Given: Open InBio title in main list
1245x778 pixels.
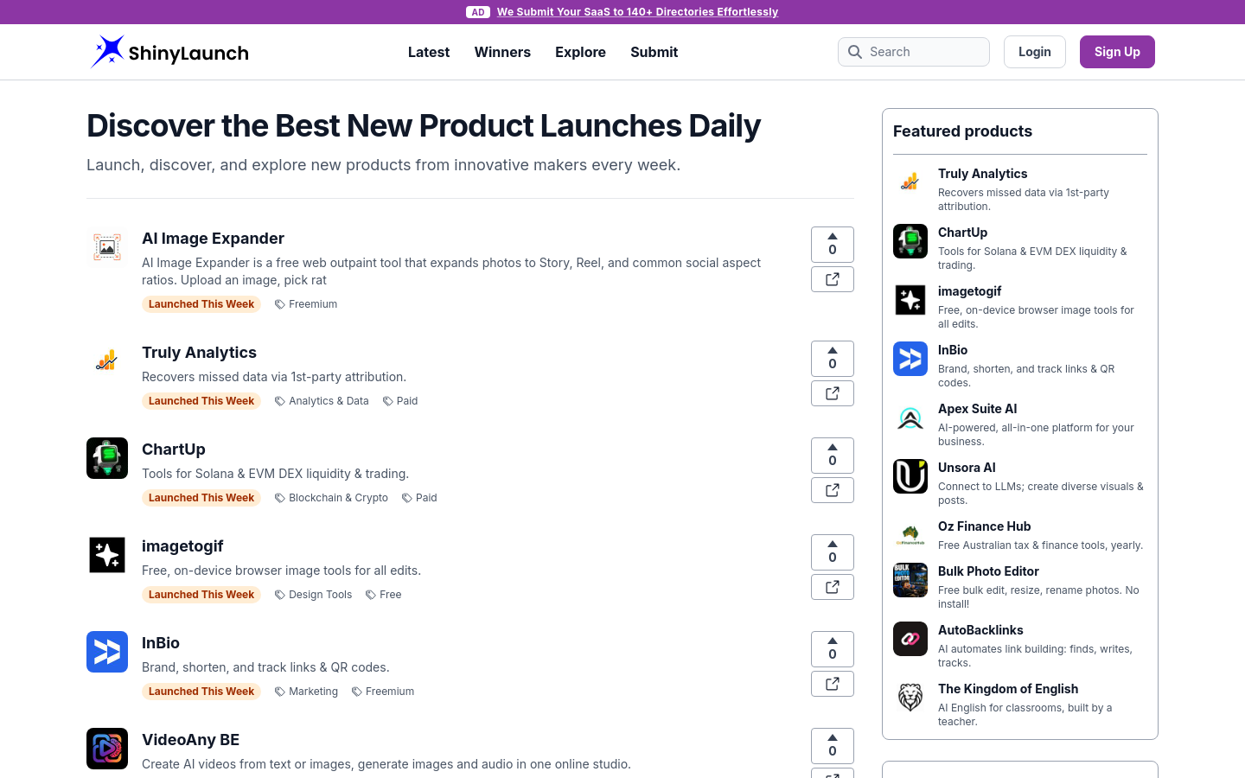Looking at the screenshot, I should coord(161,643).
